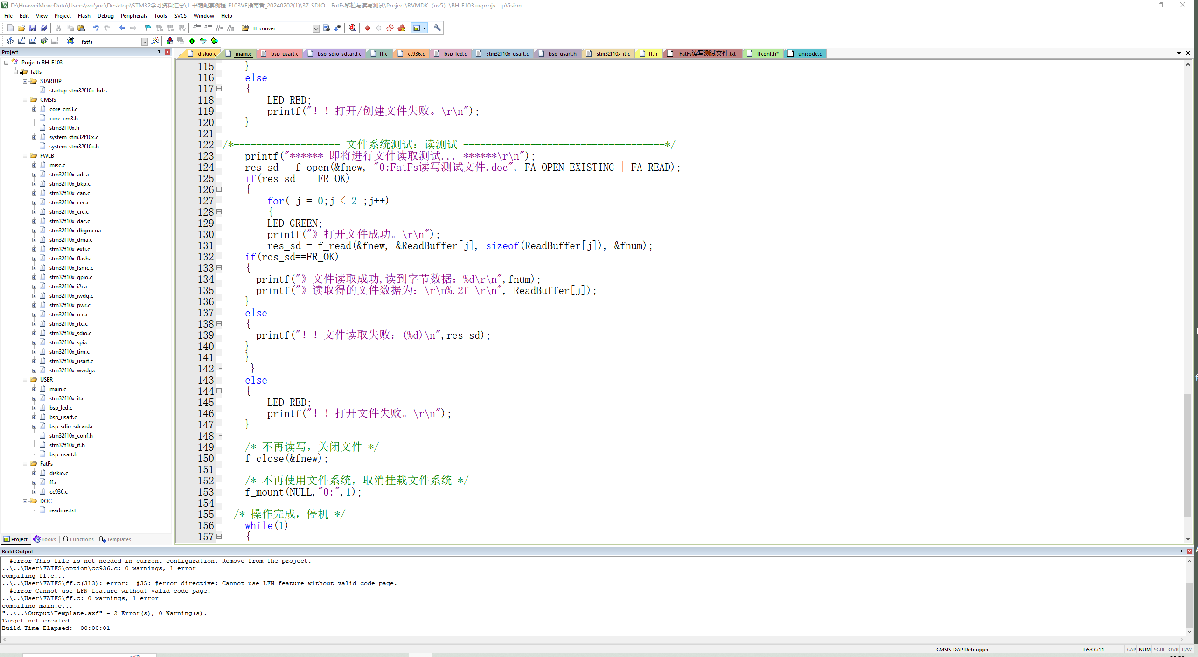Image resolution: width=1198 pixels, height=657 pixels.
Task: Open the fatfs target selection dropdown
Action: click(145, 42)
